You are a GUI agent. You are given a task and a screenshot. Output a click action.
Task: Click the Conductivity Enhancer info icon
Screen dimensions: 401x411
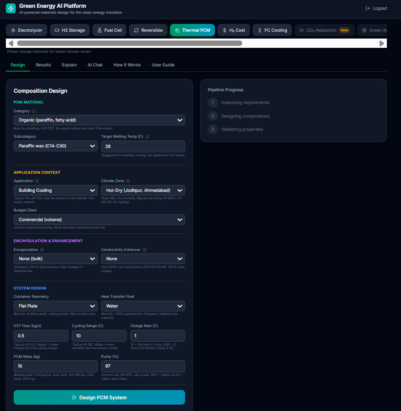click(x=145, y=250)
